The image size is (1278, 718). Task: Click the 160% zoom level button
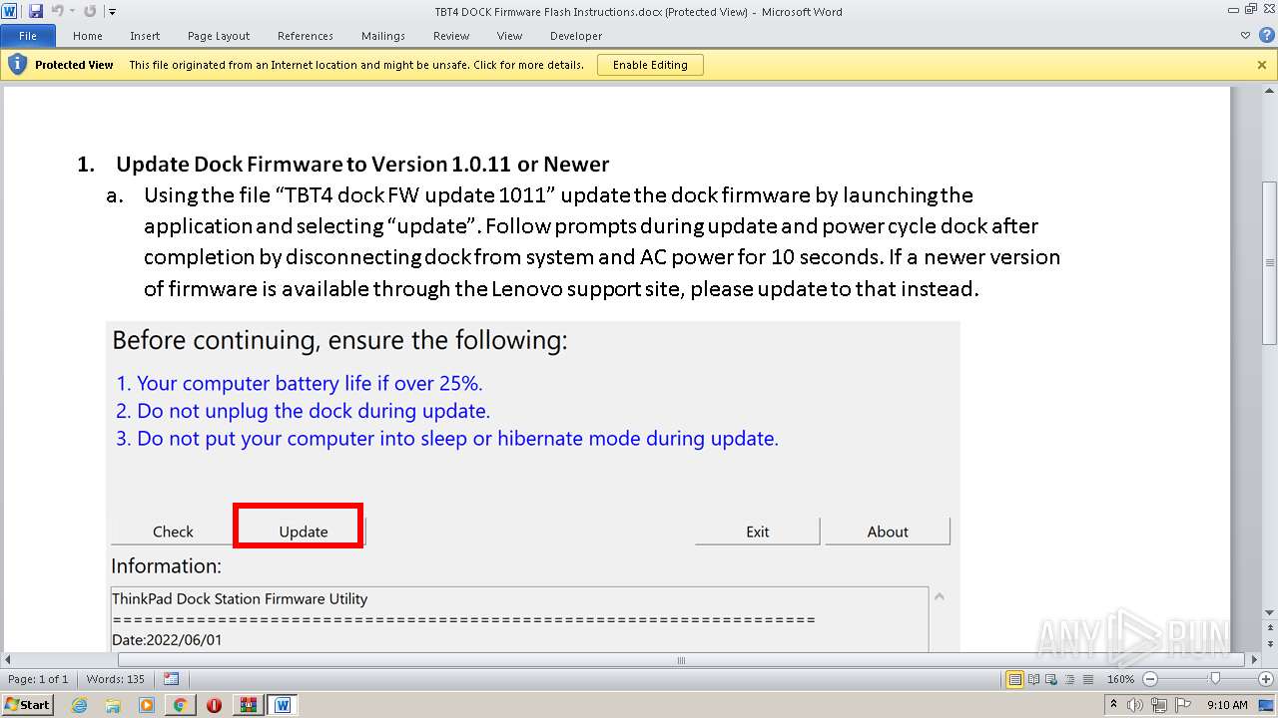pos(1120,679)
